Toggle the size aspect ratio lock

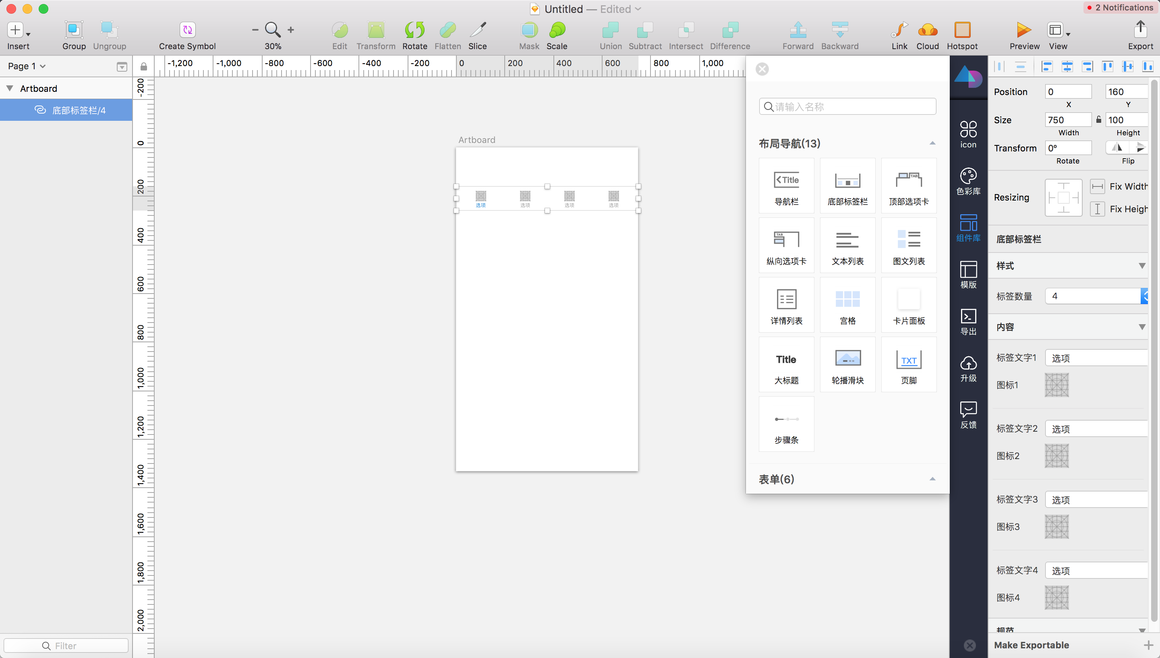pos(1098,120)
